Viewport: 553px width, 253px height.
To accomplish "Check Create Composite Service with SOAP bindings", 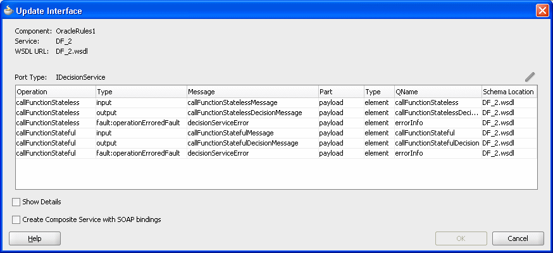I will point(16,220).
